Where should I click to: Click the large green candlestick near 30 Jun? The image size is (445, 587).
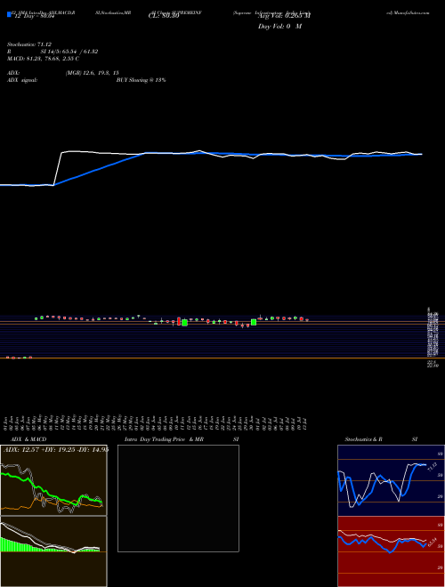[x=254, y=322]
